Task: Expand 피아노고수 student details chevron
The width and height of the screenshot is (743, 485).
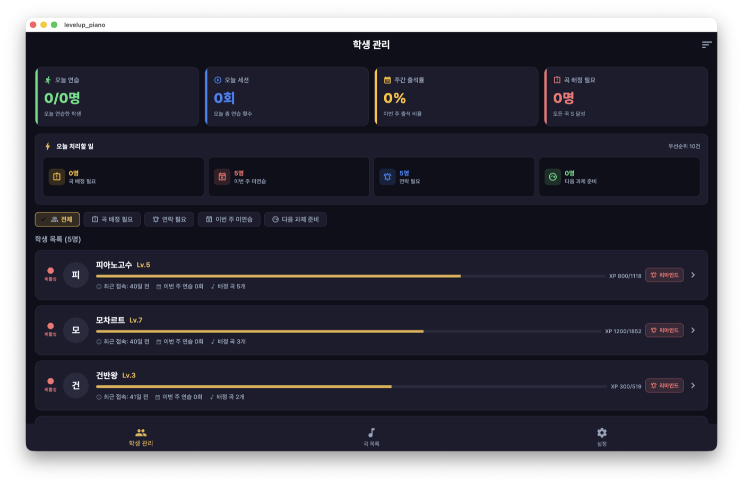Action: coord(693,275)
